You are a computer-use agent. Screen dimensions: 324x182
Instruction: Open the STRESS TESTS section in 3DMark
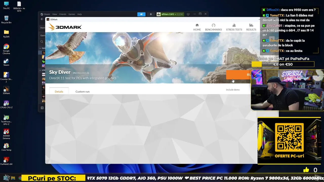pos(234,27)
